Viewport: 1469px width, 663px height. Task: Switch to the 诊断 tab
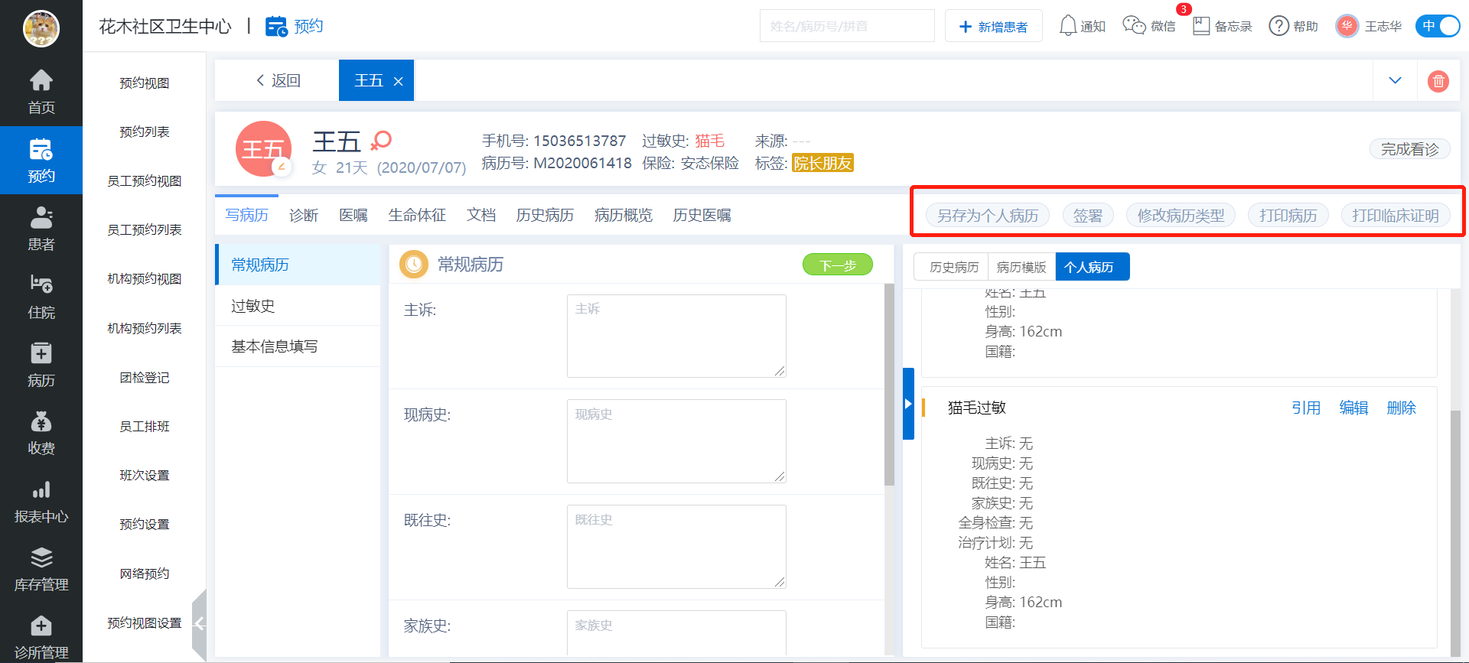(304, 215)
